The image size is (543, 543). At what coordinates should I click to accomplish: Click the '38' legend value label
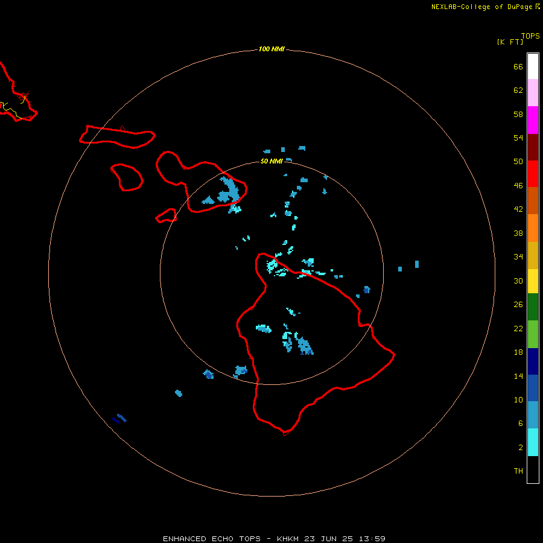(518, 233)
